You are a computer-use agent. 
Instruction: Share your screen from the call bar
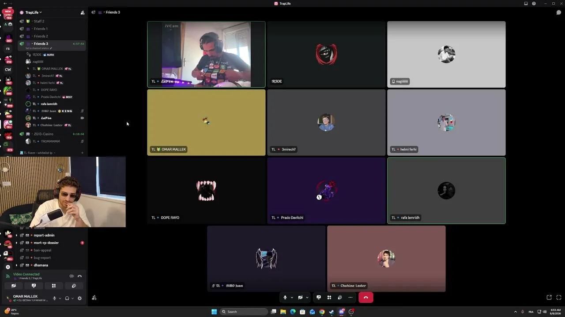pos(319,298)
